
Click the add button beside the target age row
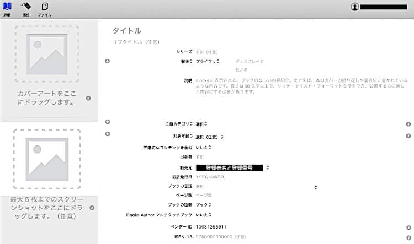(x=108, y=134)
